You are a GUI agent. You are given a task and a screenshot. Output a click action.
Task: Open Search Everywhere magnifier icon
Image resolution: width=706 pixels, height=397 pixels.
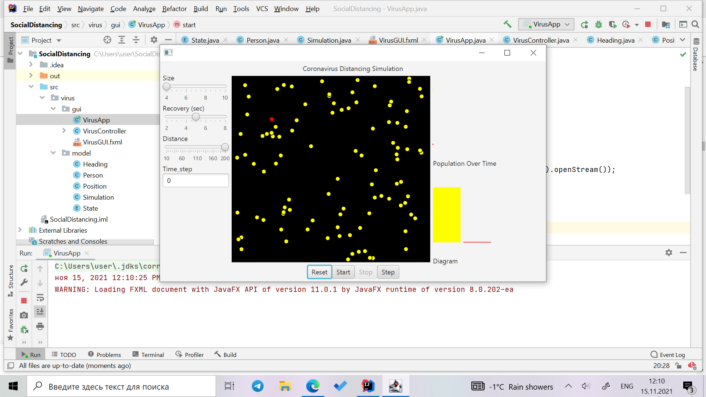pyautogui.click(x=695, y=25)
